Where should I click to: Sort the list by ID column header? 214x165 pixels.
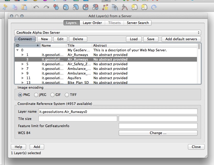(x=27, y=45)
